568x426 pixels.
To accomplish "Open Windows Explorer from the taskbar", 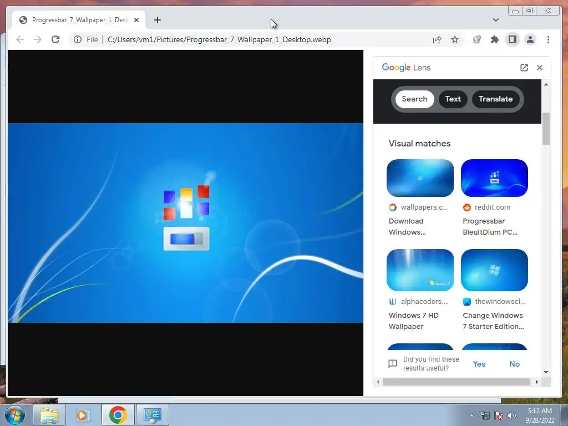I will tap(49, 415).
